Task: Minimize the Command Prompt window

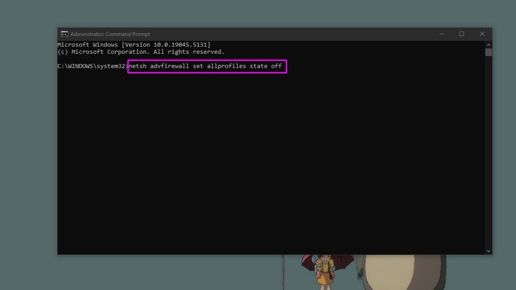Action: [442, 34]
